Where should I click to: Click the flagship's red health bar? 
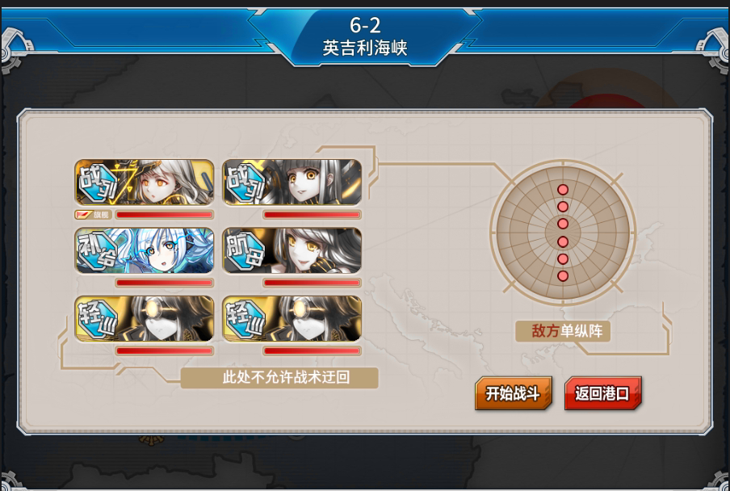point(165,215)
